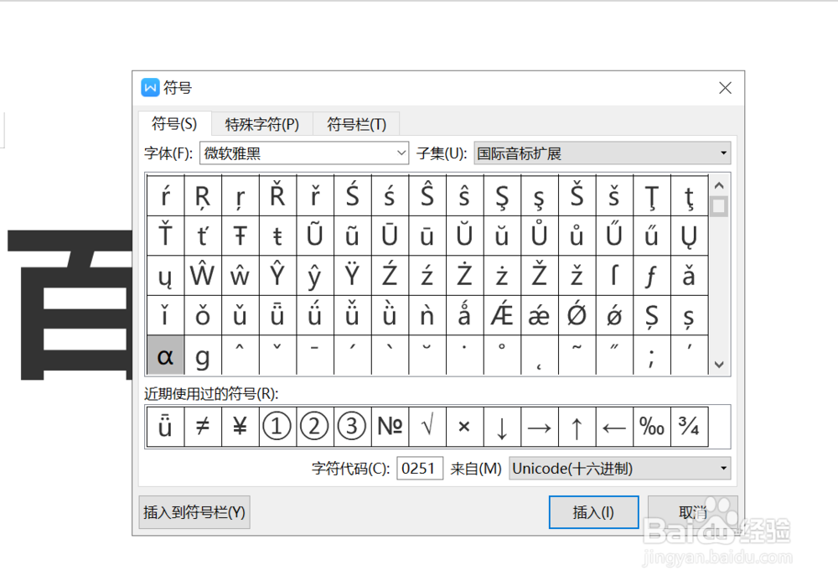Select the Æ ligature symbol
The height and width of the screenshot is (586, 838).
click(x=501, y=316)
